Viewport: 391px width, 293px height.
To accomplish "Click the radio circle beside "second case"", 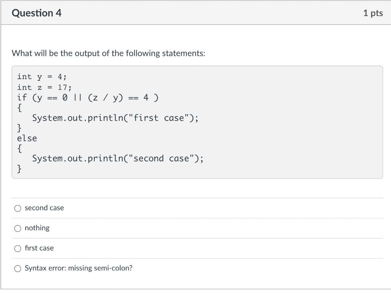I will pyautogui.click(x=18, y=208).
